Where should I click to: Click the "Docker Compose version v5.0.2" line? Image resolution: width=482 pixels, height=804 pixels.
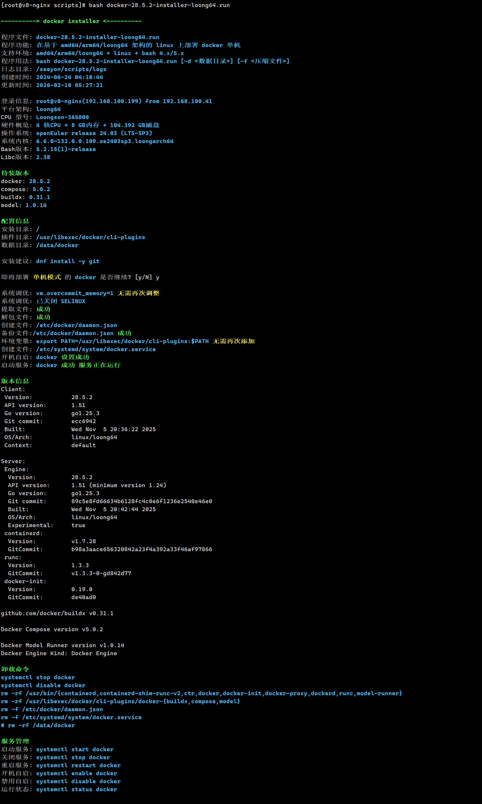tap(52, 629)
